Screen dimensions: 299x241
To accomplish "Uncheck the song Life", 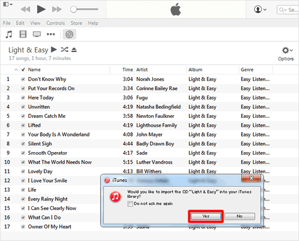I will (x=23, y=190).
